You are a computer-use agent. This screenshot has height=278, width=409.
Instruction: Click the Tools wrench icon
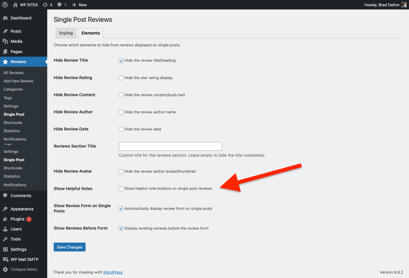point(5,239)
